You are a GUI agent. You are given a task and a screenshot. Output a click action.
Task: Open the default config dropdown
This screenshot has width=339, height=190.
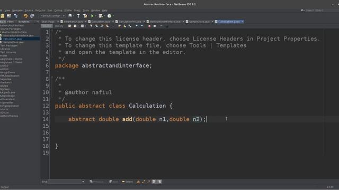(52, 16)
